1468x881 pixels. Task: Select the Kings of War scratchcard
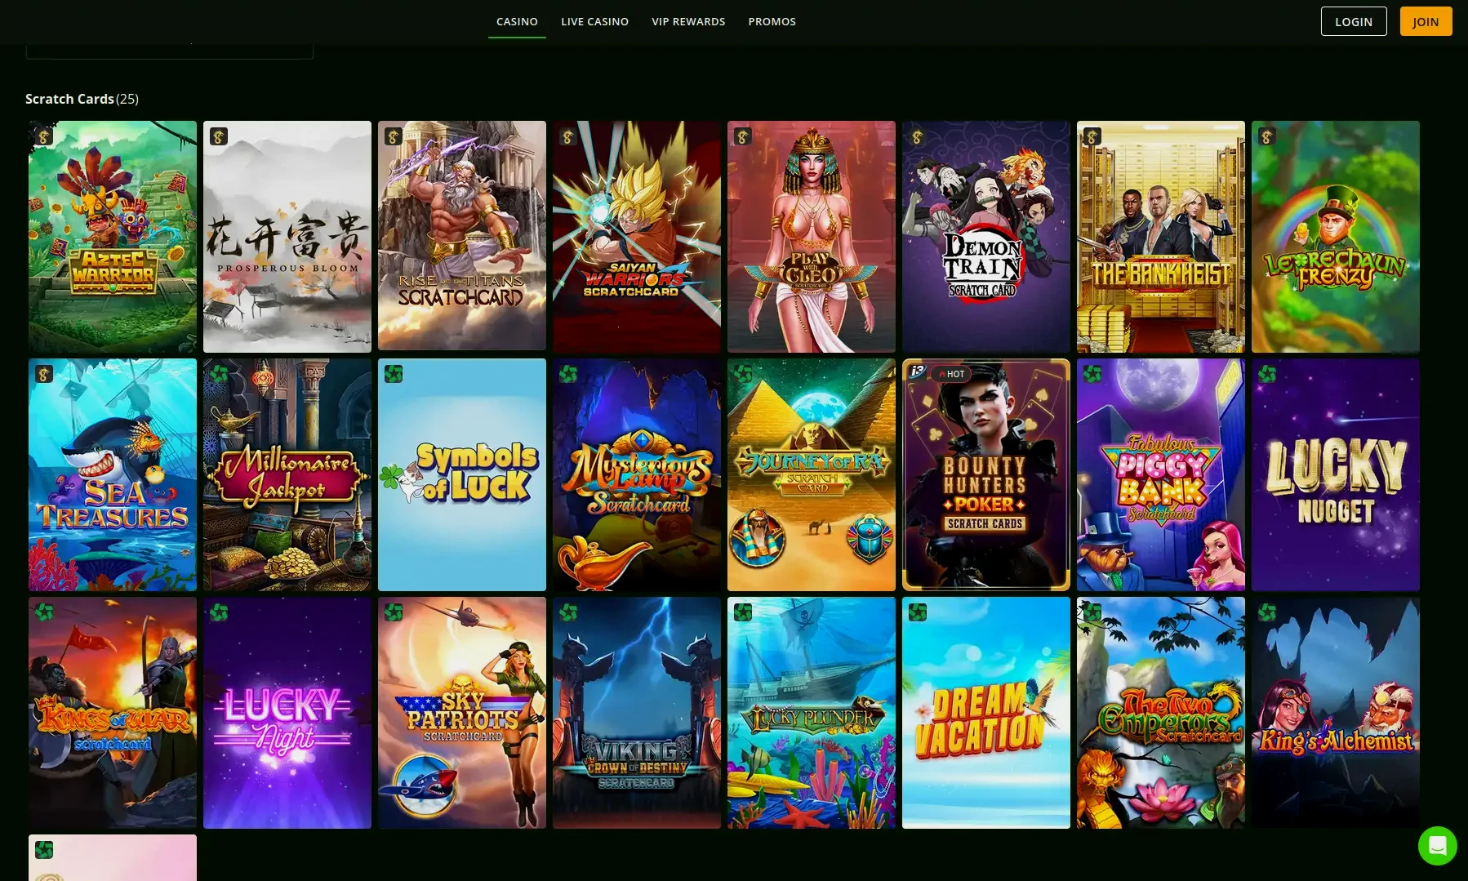pos(113,712)
